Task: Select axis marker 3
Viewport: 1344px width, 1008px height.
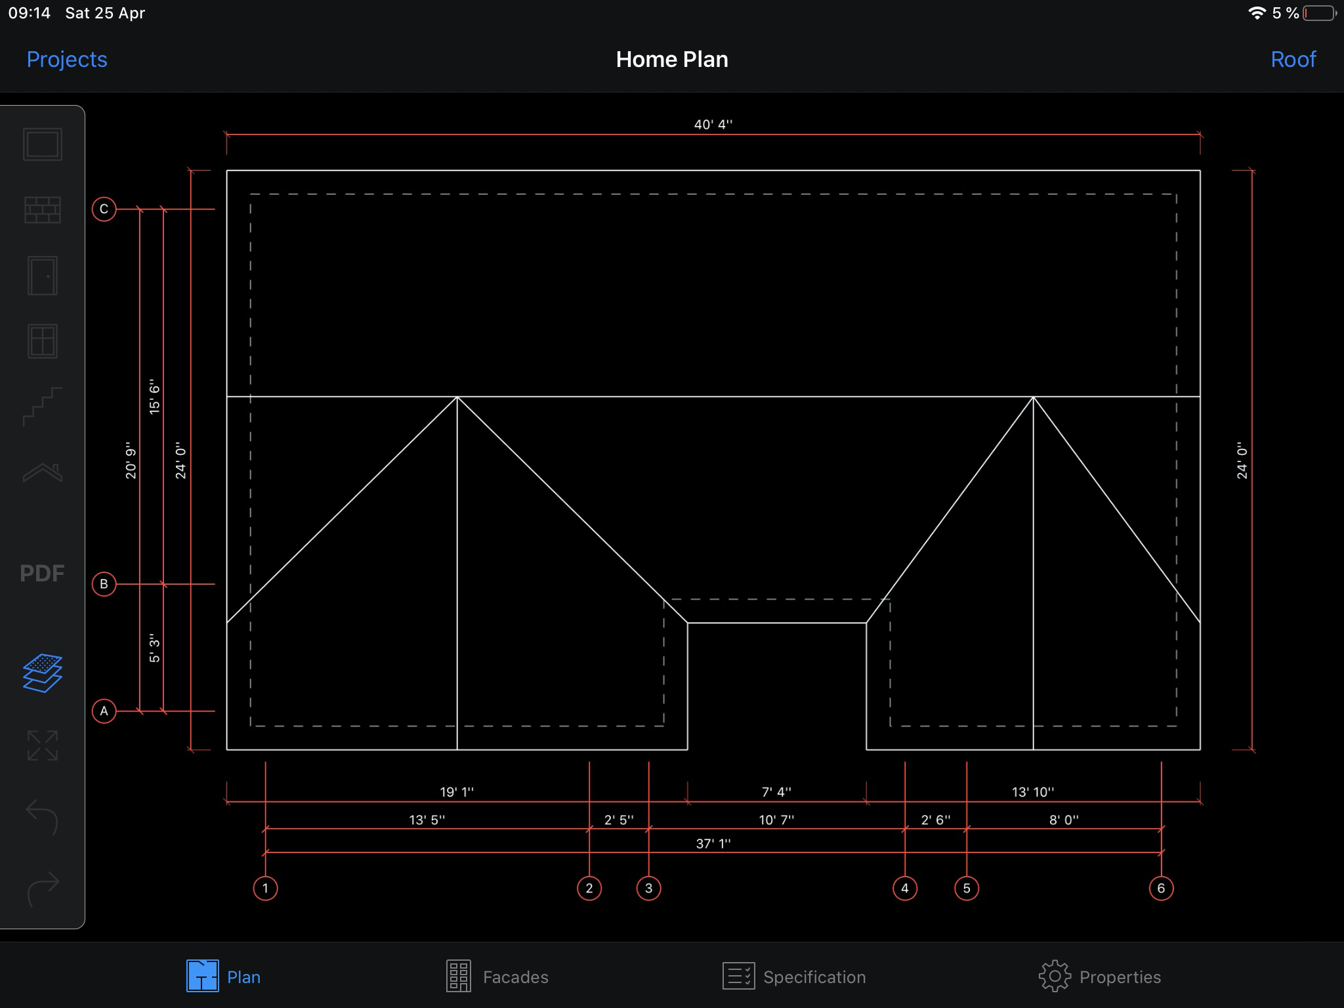Action: click(649, 888)
